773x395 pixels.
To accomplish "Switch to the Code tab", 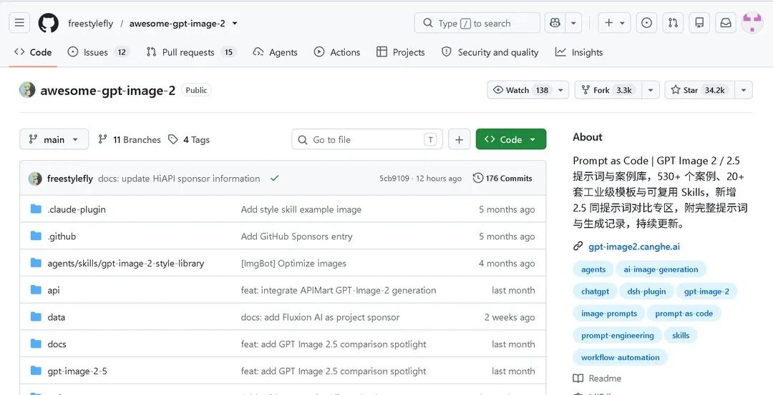I will pyautogui.click(x=33, y=52).
